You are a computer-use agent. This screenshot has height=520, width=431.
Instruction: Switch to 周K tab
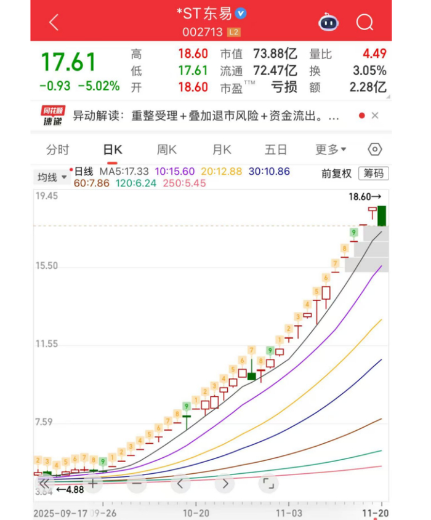point(167,150)
